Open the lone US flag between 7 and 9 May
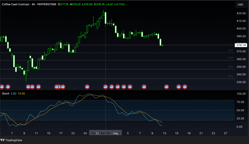 (144, 87)
